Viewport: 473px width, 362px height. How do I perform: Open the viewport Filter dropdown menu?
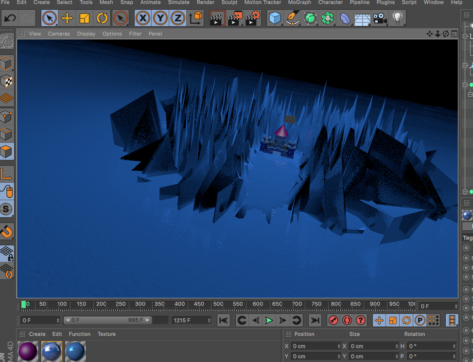[x=135, y=34]
